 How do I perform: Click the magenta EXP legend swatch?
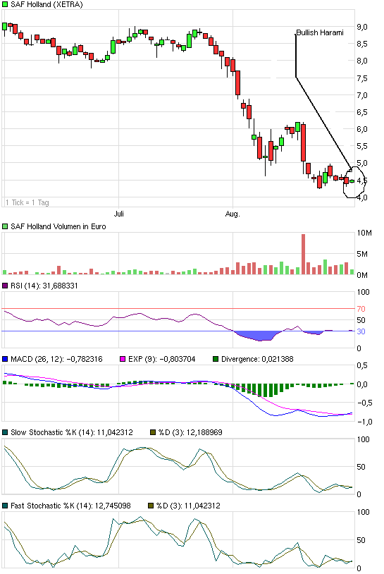click(x=123, y=359)
